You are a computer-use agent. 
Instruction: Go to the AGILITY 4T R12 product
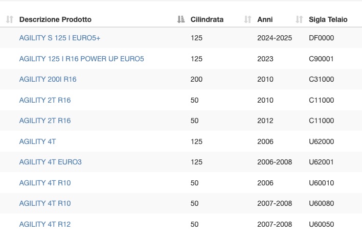click(45, 224)
